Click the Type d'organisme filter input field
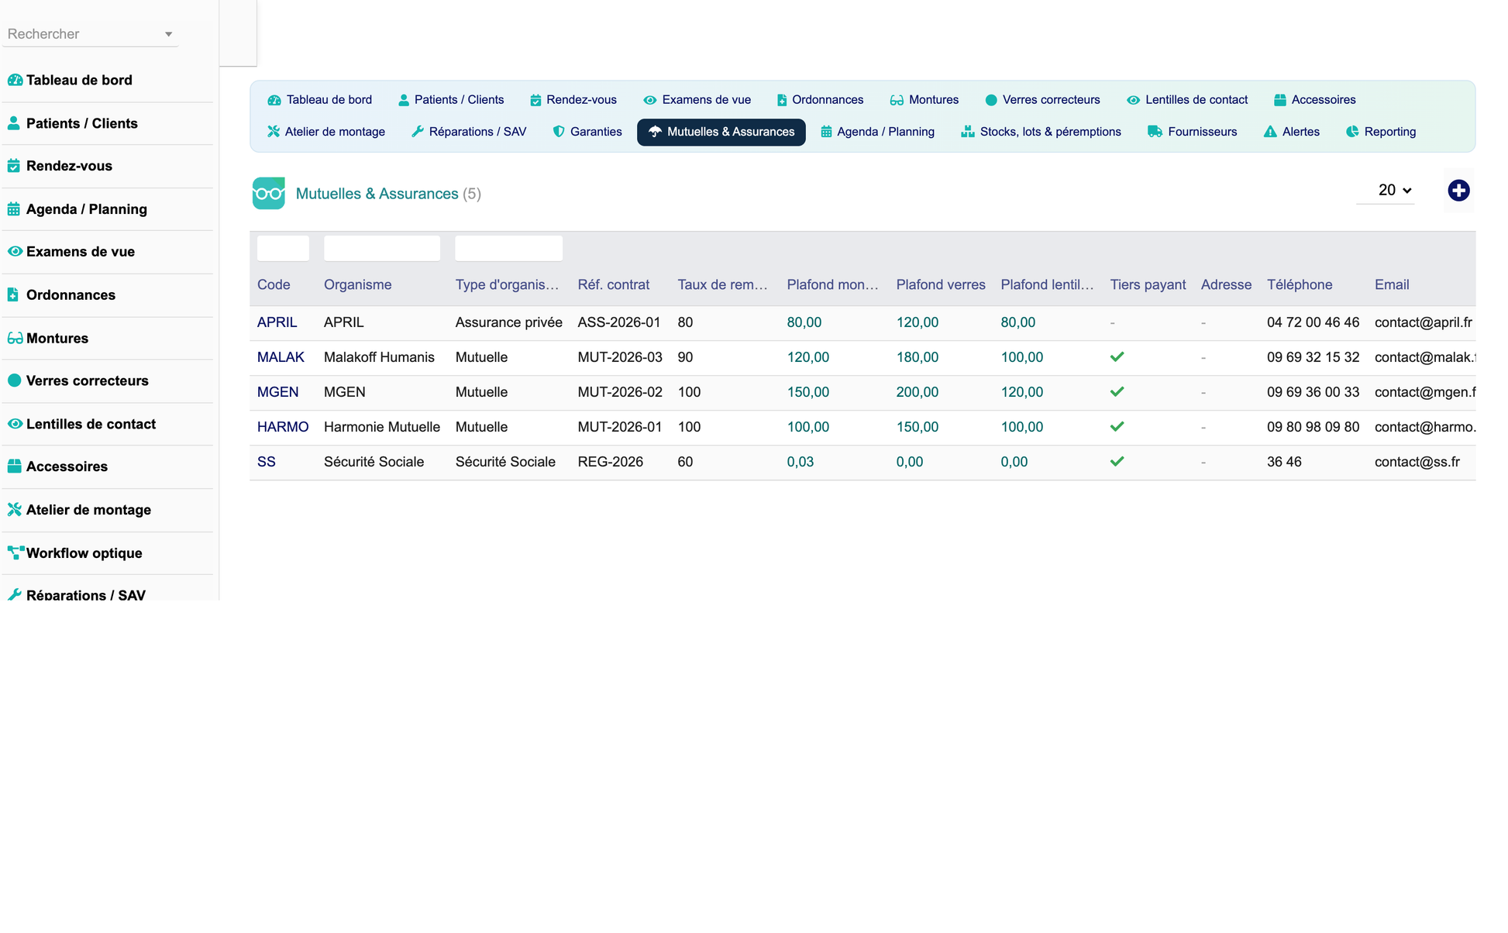Screen dimensions: 1508x933 (508, 248)
